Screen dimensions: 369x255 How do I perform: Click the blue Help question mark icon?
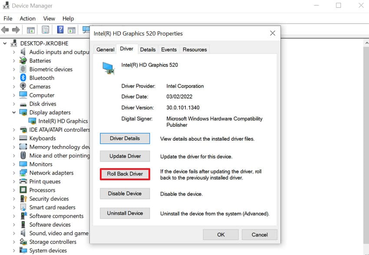pos(60,30)
